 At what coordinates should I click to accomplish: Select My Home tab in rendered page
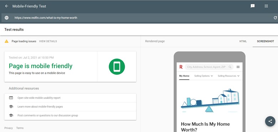[184, 76]
